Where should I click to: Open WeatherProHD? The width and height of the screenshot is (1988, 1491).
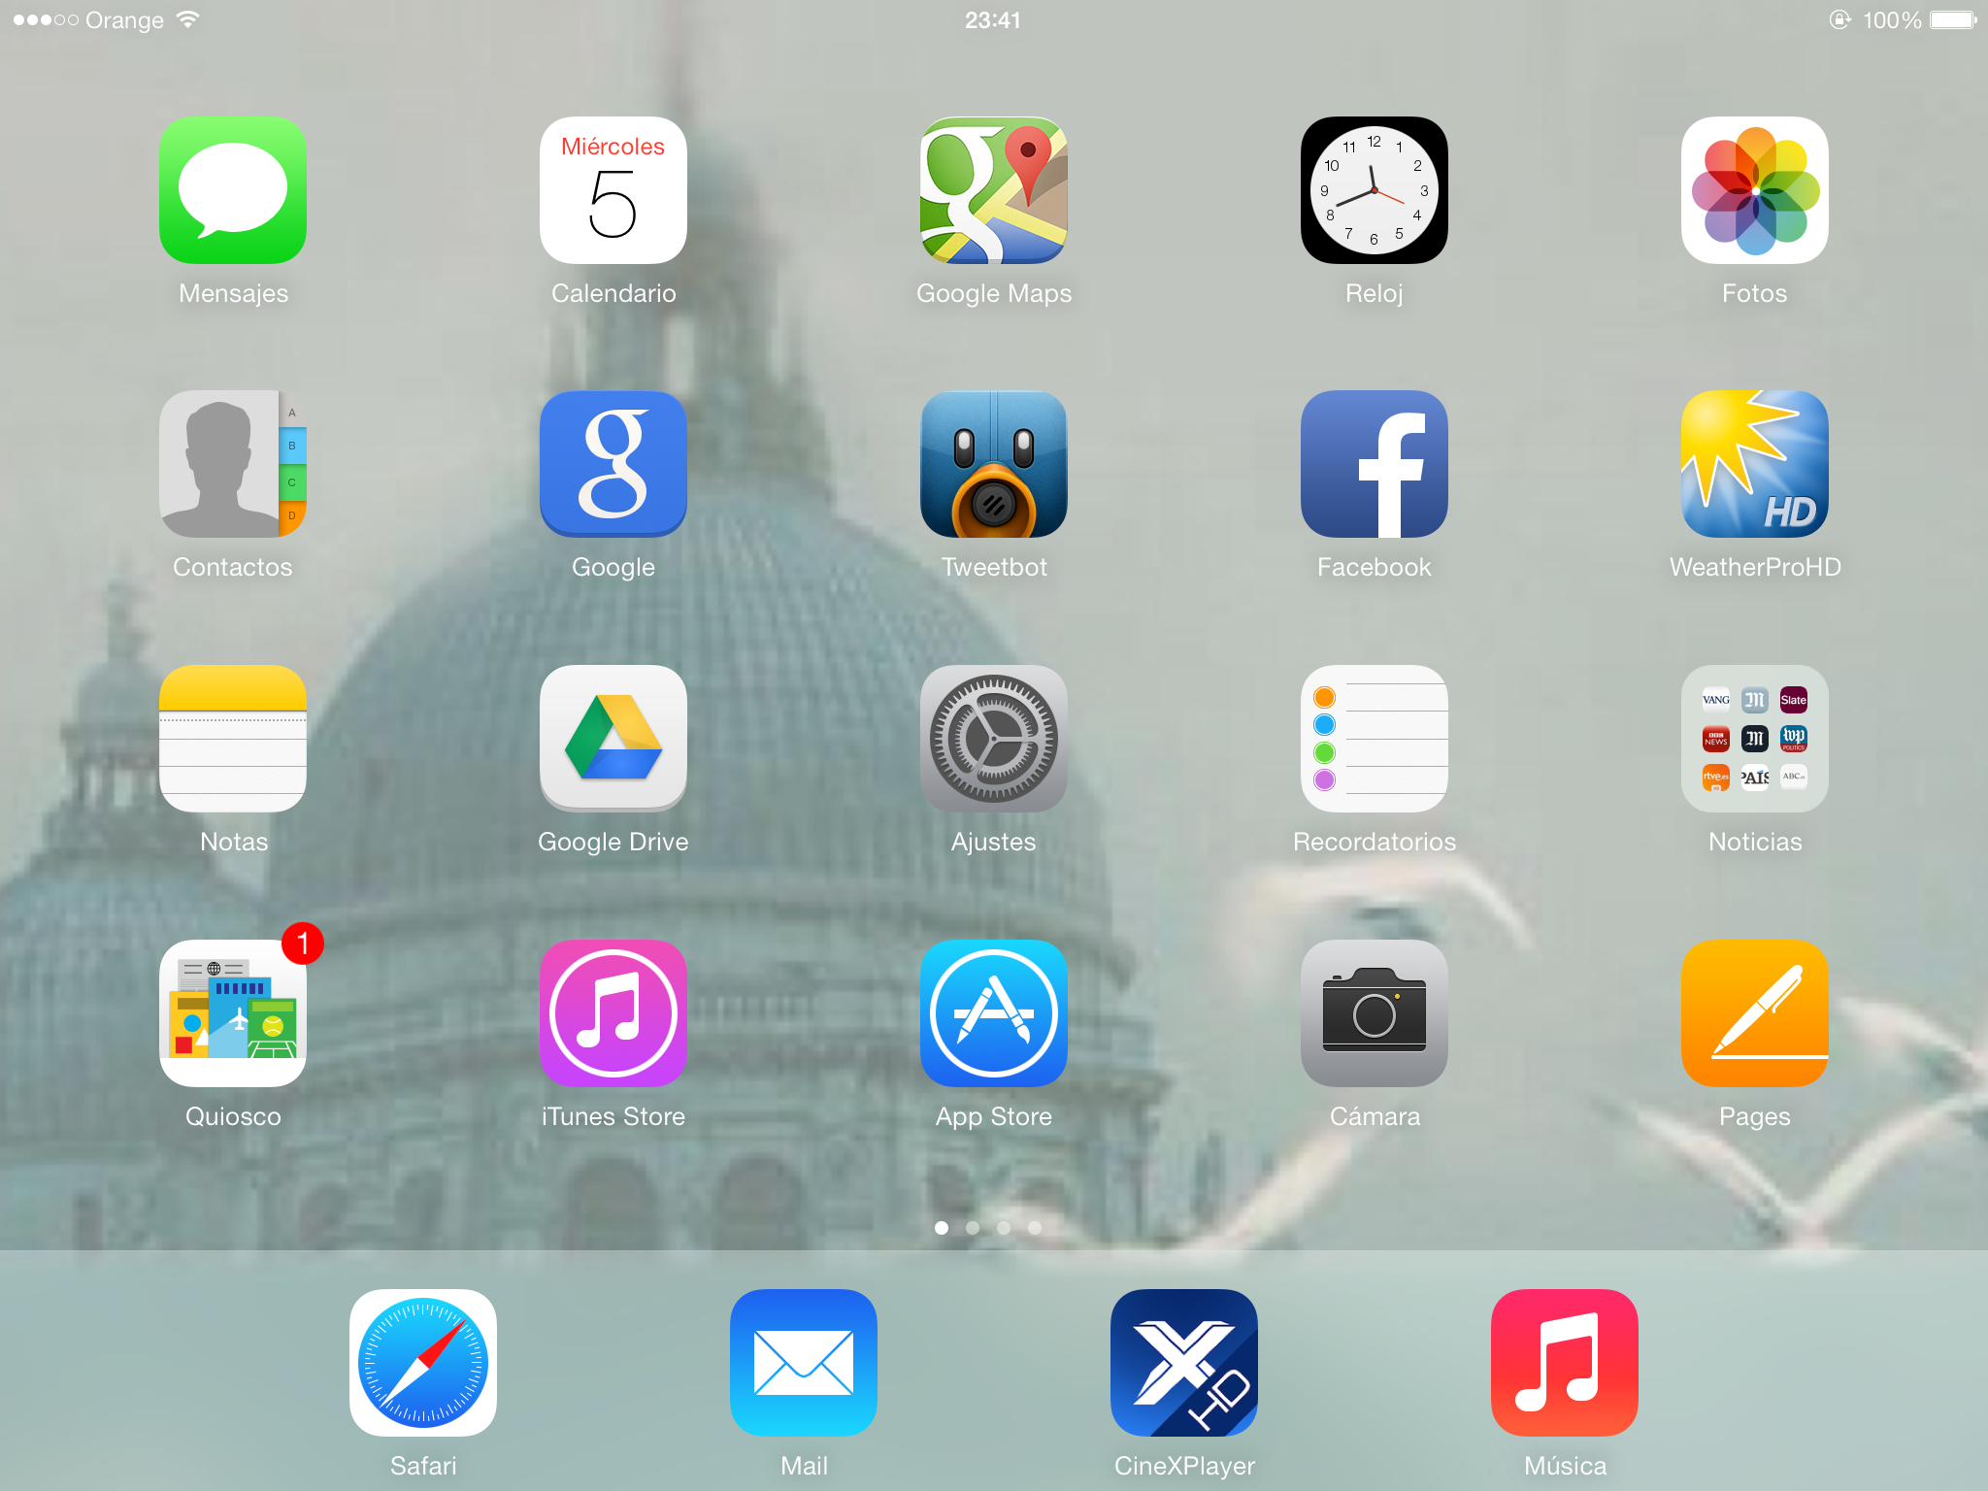[x=1755, y=464]
